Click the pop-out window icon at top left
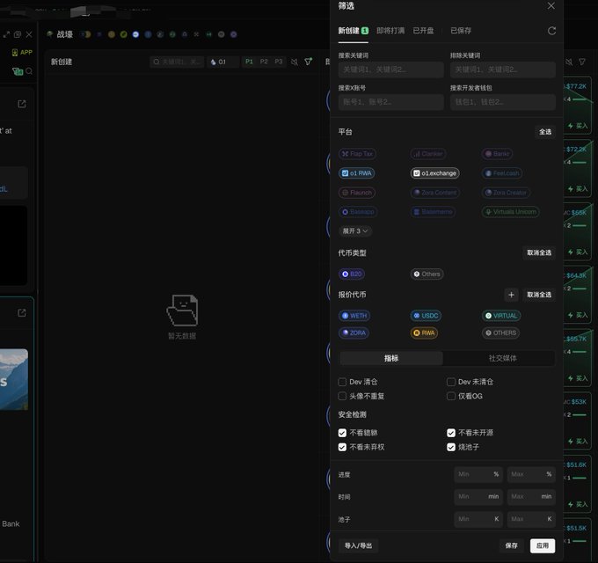 [18, 34]
